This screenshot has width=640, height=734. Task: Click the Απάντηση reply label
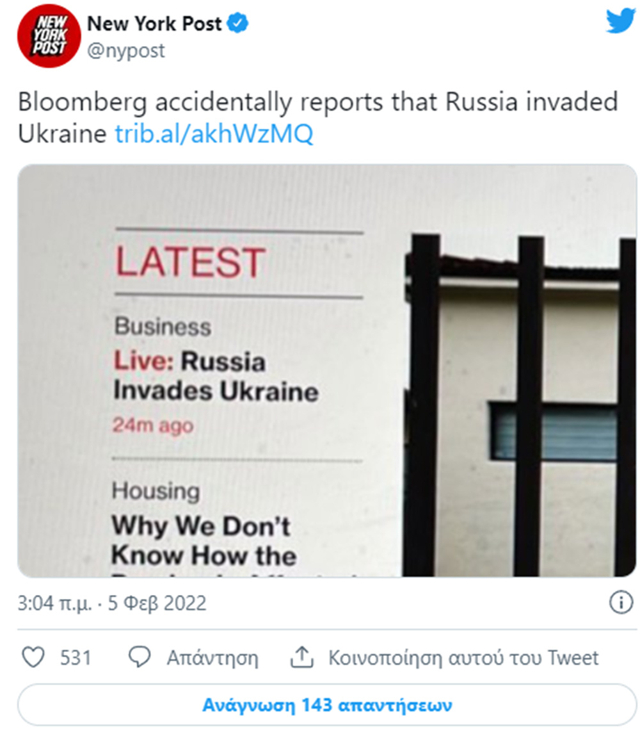(212, 658)
